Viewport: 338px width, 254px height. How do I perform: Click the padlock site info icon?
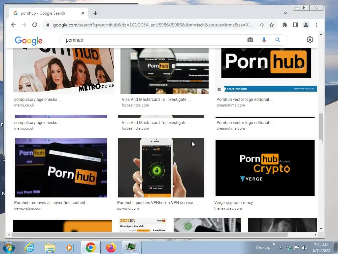[48, 25]
